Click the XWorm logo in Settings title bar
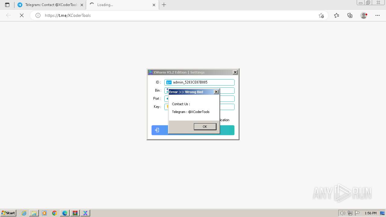 pos(150,72)
